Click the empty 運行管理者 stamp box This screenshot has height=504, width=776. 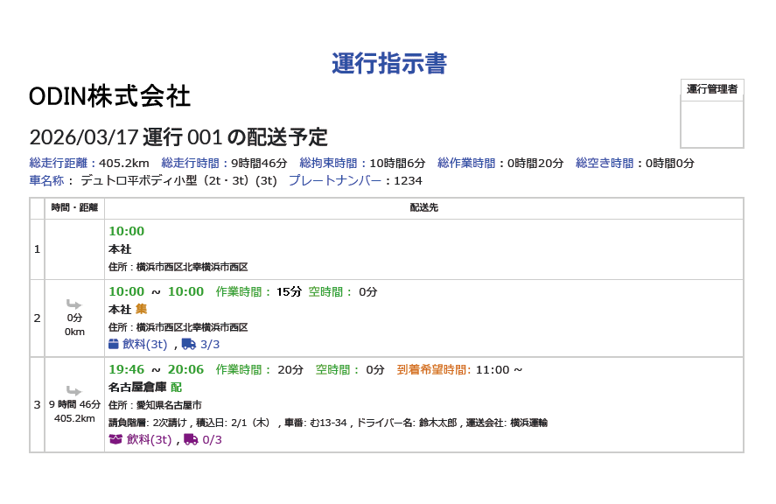click(x=711, y=123)
